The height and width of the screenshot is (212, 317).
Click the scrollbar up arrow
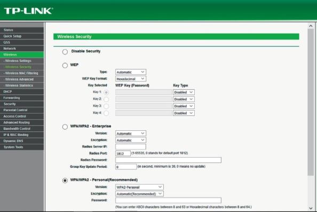(x=311, y=26)
